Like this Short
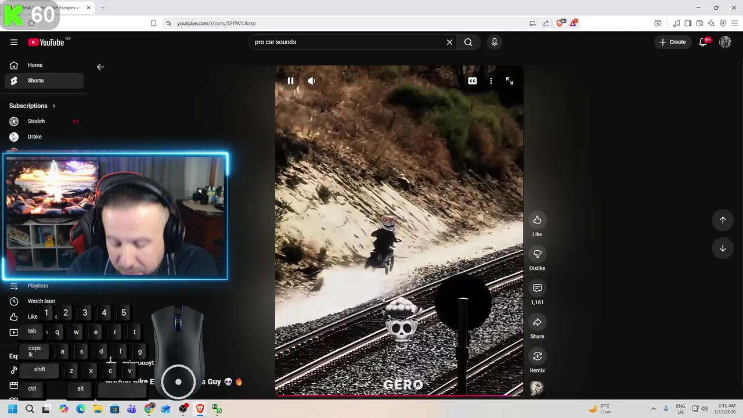Screen dimensions: 743x418 [x=538, y=220]
